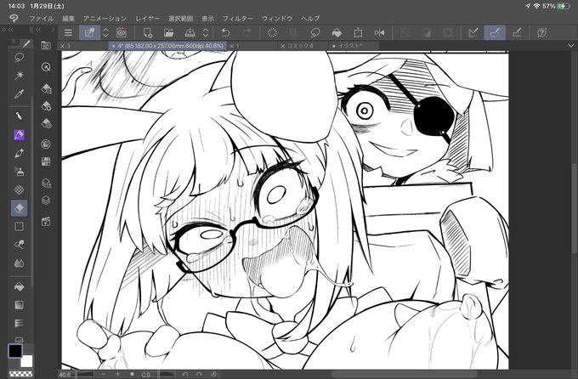Open the 選択範囲 menu
The width and height of the screenshot is (578, 379).
coord(180,19)
